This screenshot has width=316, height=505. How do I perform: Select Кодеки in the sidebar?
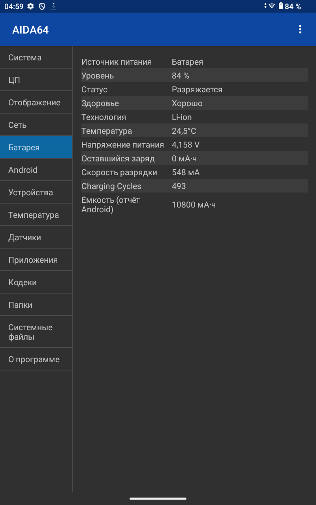[x=36, y=282]
